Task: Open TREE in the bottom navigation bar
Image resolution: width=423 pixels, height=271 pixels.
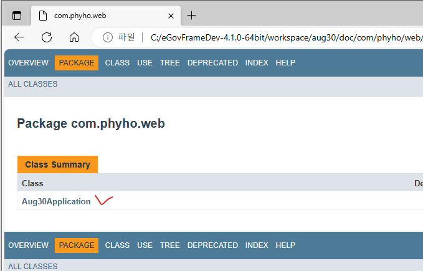Action: click(170, 245)
